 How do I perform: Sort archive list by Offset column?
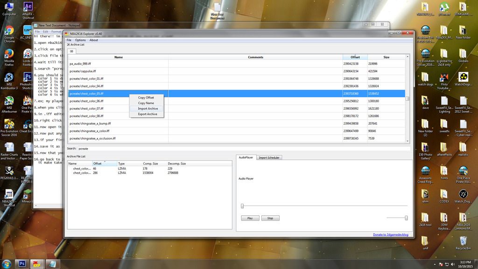(355, 57)
